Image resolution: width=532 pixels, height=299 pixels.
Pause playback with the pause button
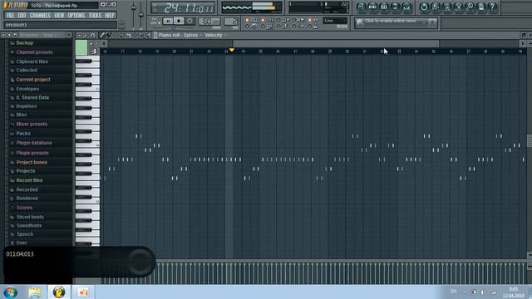[168, 21]
